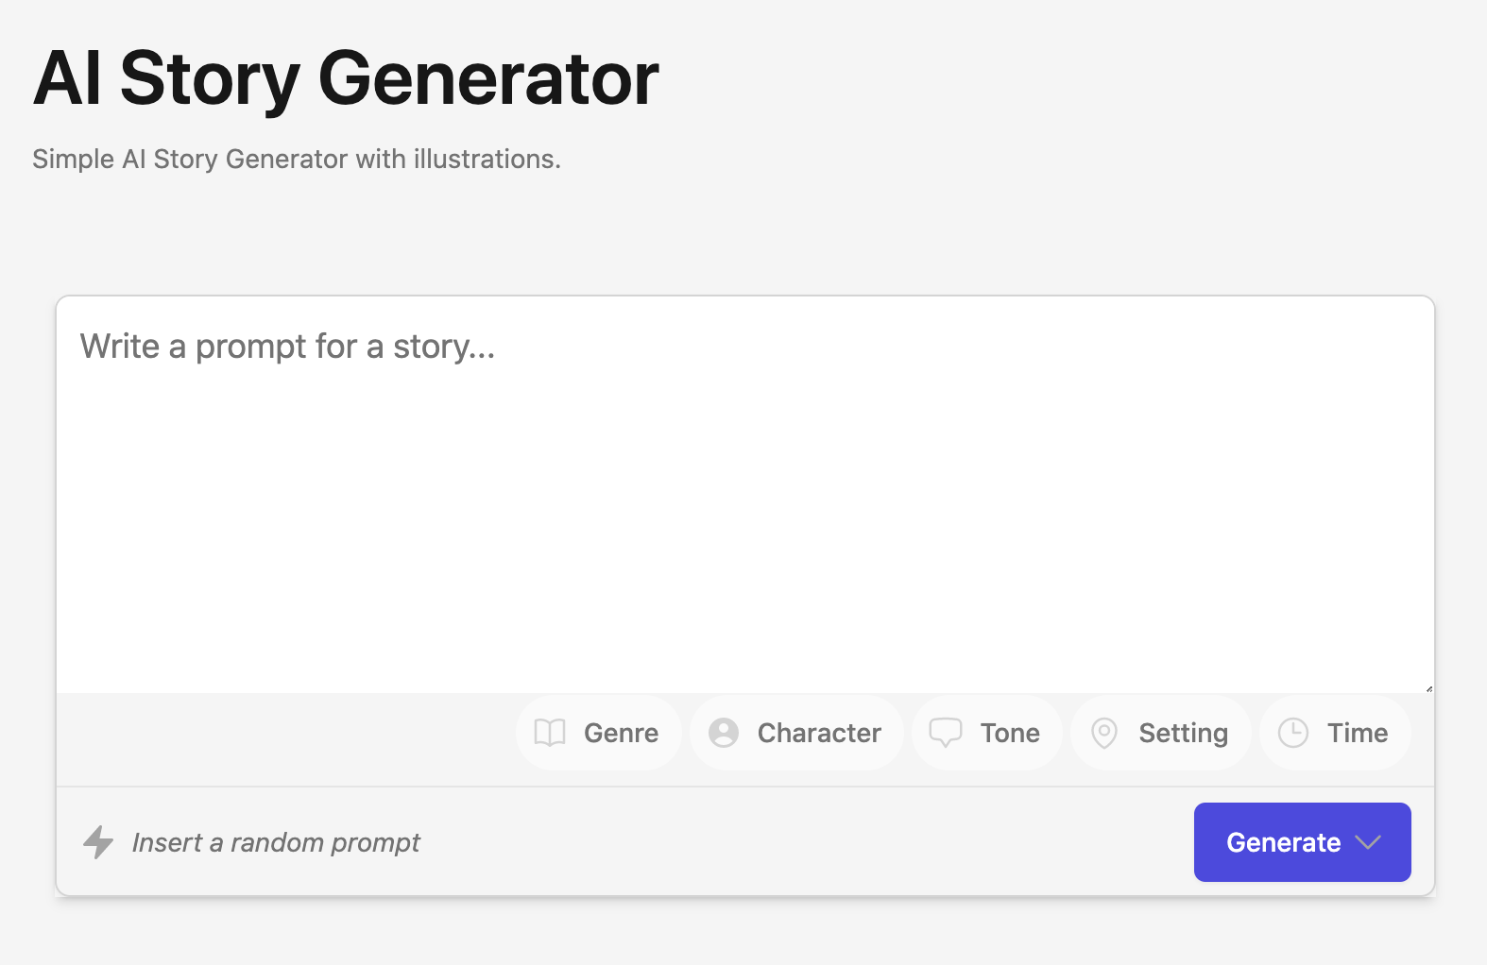Click the Setting location pin icon
1487x965 pixels.
pos(1104,733)
